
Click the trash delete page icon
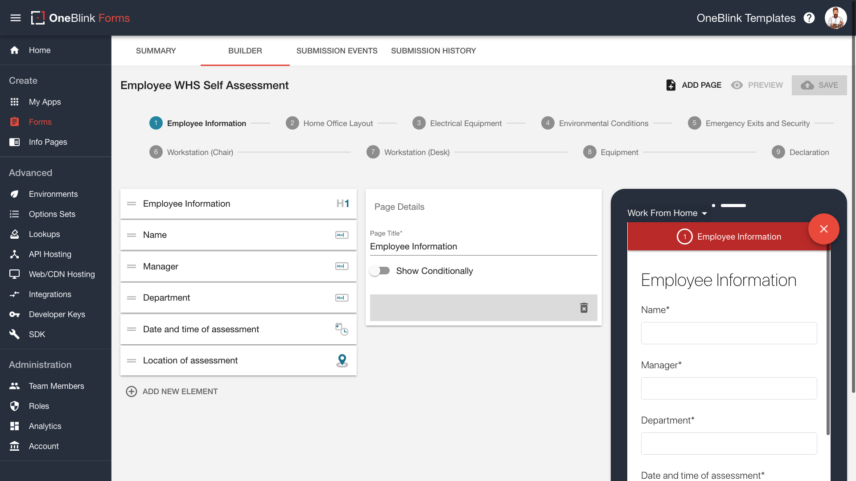(x=584, y=308)
